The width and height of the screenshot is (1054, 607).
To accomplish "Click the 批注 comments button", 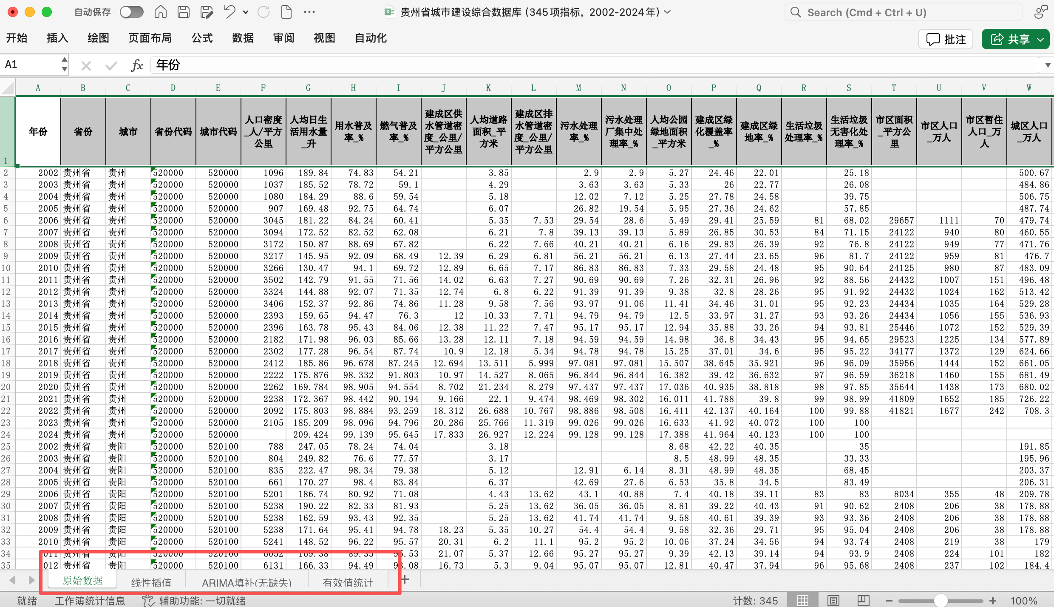I will click(946, 40).
